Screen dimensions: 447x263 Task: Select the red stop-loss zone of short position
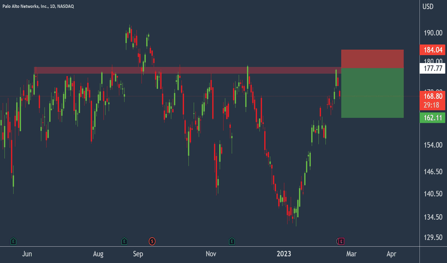pos(372,59)
